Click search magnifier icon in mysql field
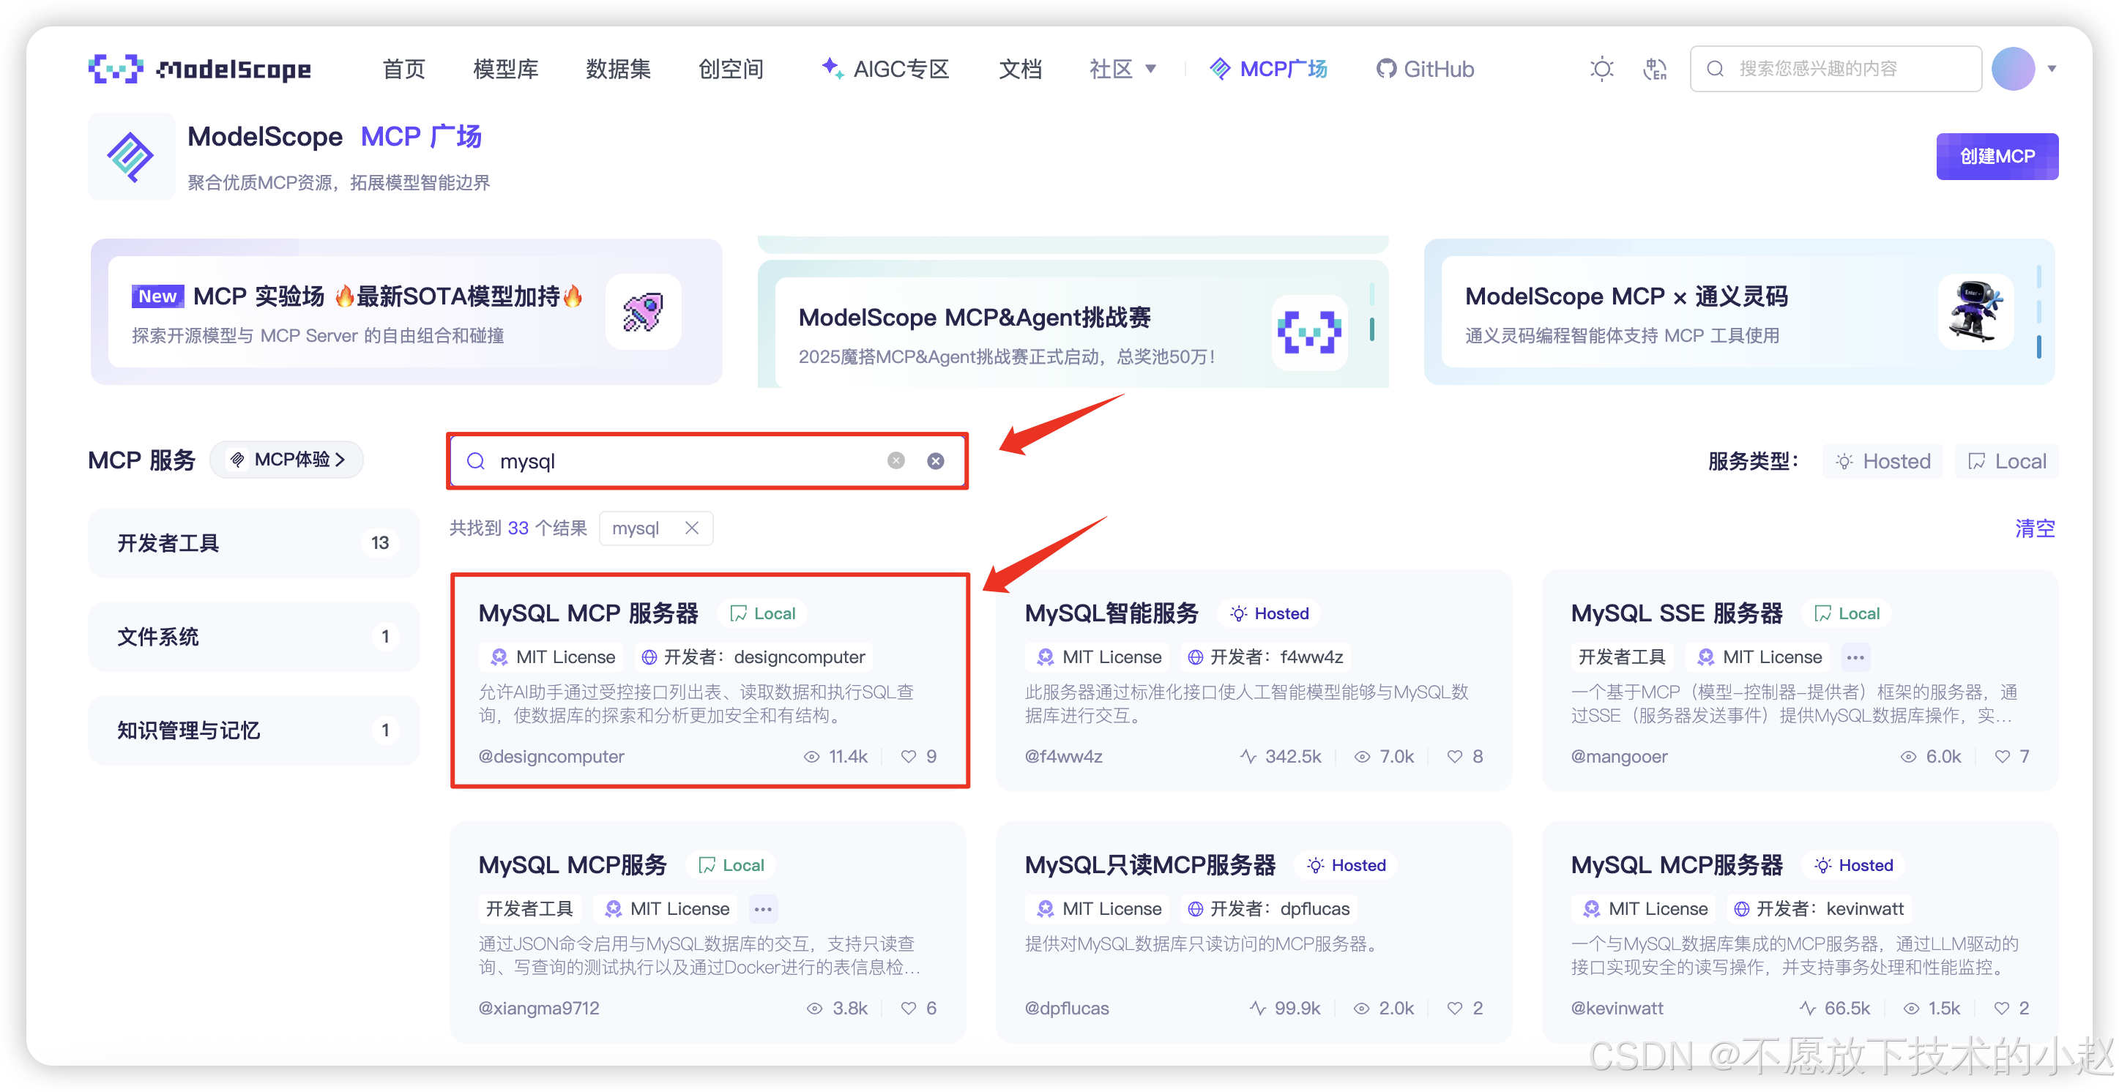Screen dimensions: 2119x1092 point(476,461)
